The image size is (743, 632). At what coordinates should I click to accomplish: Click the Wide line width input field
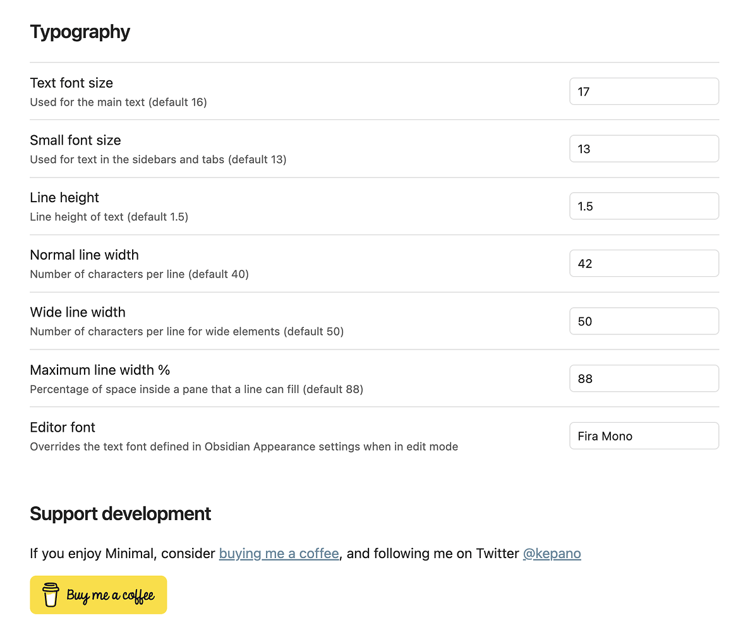(x=644, y=322)
